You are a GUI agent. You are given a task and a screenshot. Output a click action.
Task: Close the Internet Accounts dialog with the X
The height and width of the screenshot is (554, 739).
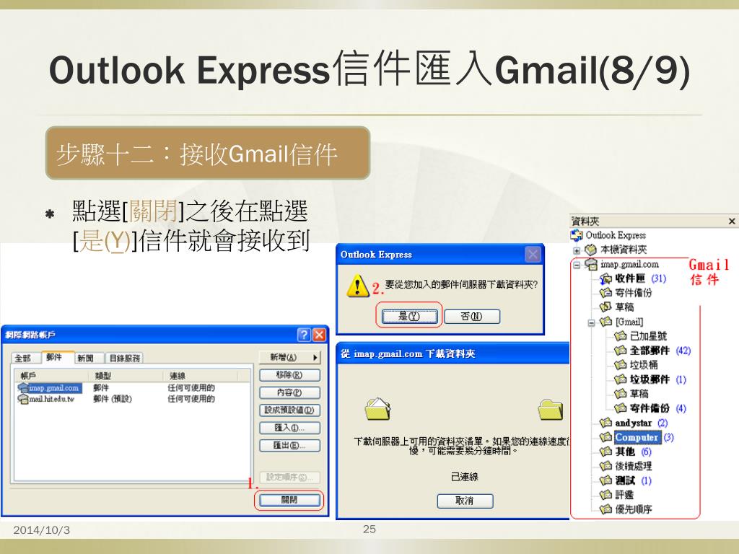pyautogui.click(x=319, y=335)
